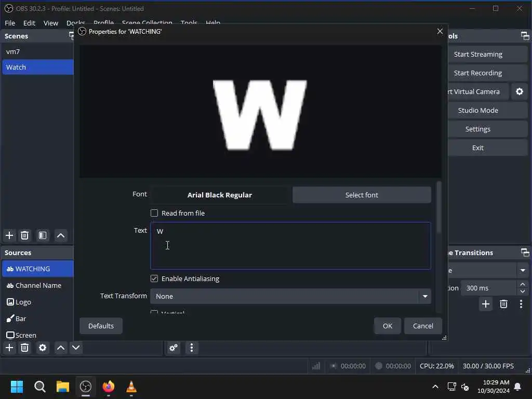Open scene filters icon in Scenes panel
The image size is (532, 399).
(43, 235)
